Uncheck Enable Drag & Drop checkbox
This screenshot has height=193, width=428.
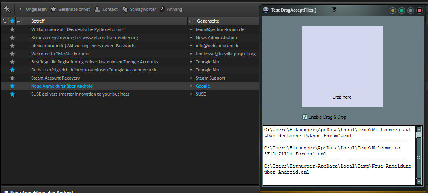[305, 117]
